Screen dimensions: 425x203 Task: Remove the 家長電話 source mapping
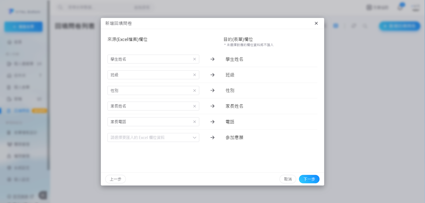(x=194, y=122)
